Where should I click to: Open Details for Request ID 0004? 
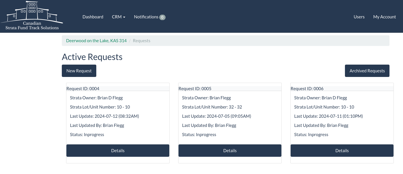pos(118,151)
